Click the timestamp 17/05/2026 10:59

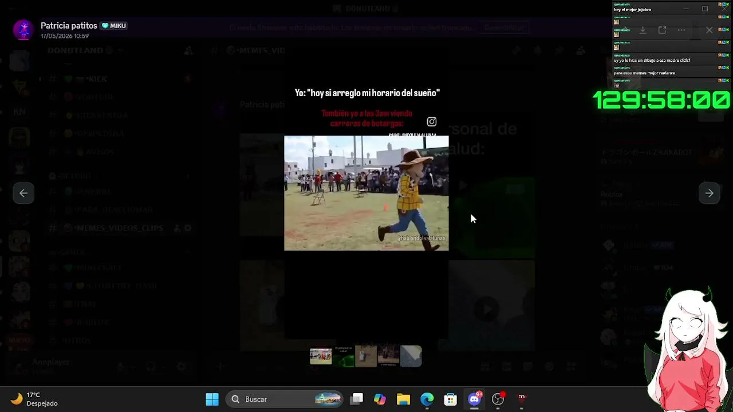tap(65, 36)
